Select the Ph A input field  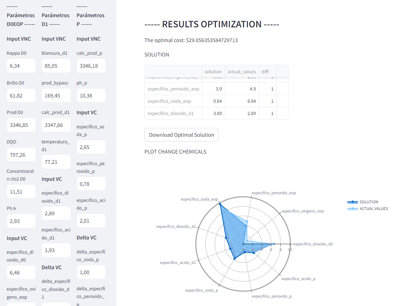coord(21,221)
